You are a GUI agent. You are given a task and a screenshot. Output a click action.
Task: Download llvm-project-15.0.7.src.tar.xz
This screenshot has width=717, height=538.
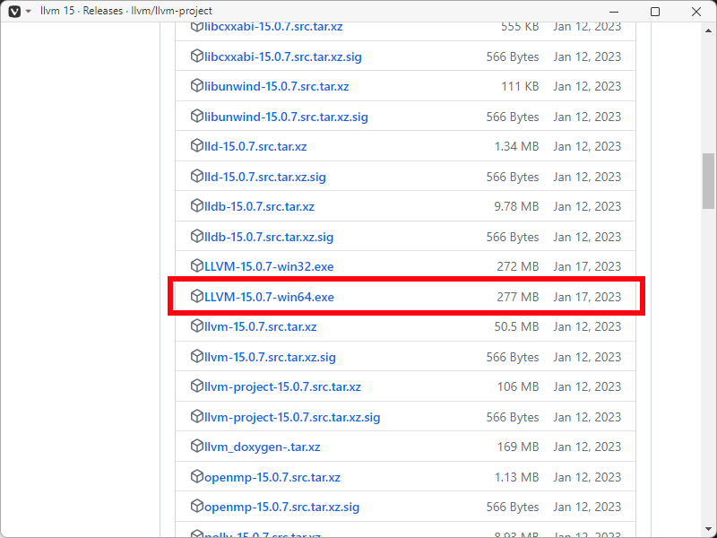[x=282, y=386]
